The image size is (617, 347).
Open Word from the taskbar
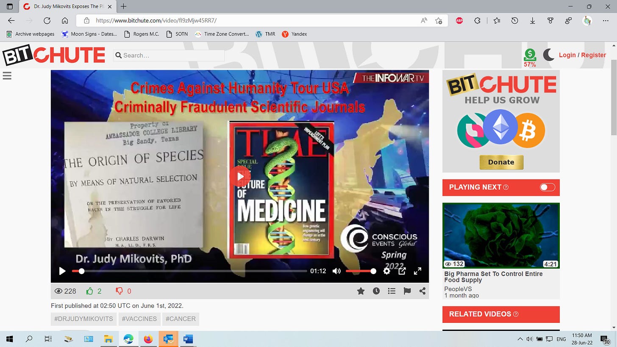coord(188,339)
